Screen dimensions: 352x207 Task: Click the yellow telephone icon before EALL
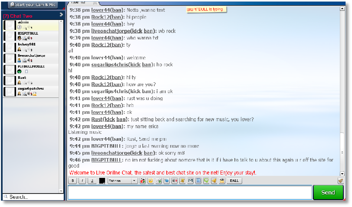(x=222, y=181)
